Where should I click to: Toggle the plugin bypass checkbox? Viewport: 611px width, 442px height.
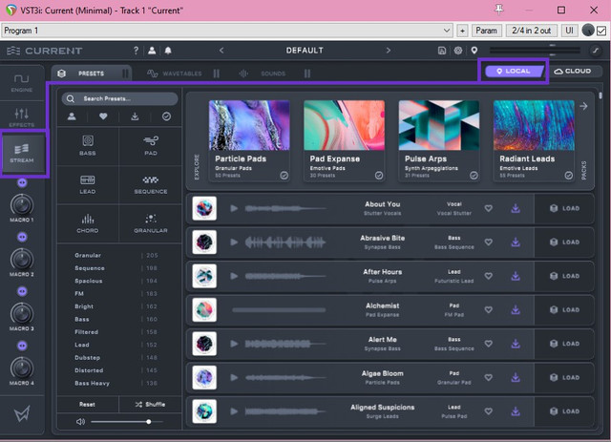point(601,31)
